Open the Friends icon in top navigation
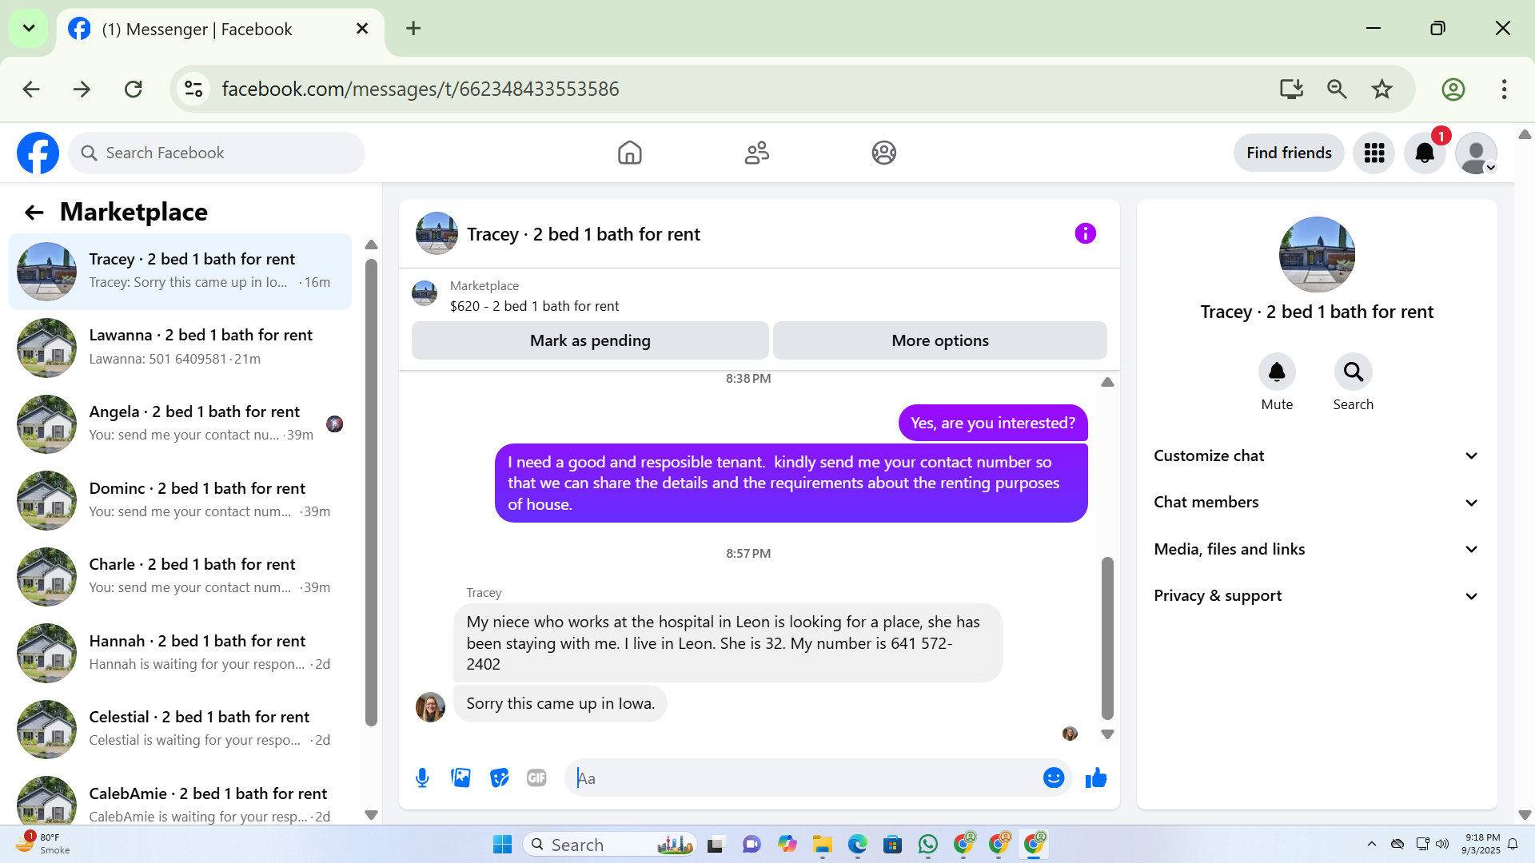The image size is (1535, 863). tap(756, 153)
